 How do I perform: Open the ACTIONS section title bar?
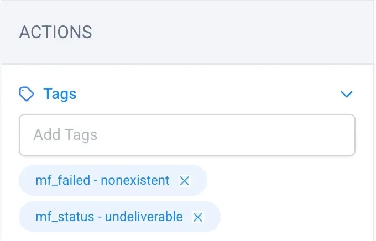[x=187, y=33]
